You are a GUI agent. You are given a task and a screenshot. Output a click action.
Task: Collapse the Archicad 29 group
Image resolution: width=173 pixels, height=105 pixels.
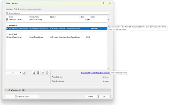(x=7, y=25)
